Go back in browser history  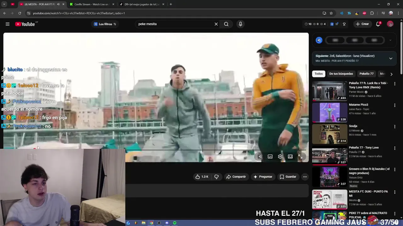point(4,13)
